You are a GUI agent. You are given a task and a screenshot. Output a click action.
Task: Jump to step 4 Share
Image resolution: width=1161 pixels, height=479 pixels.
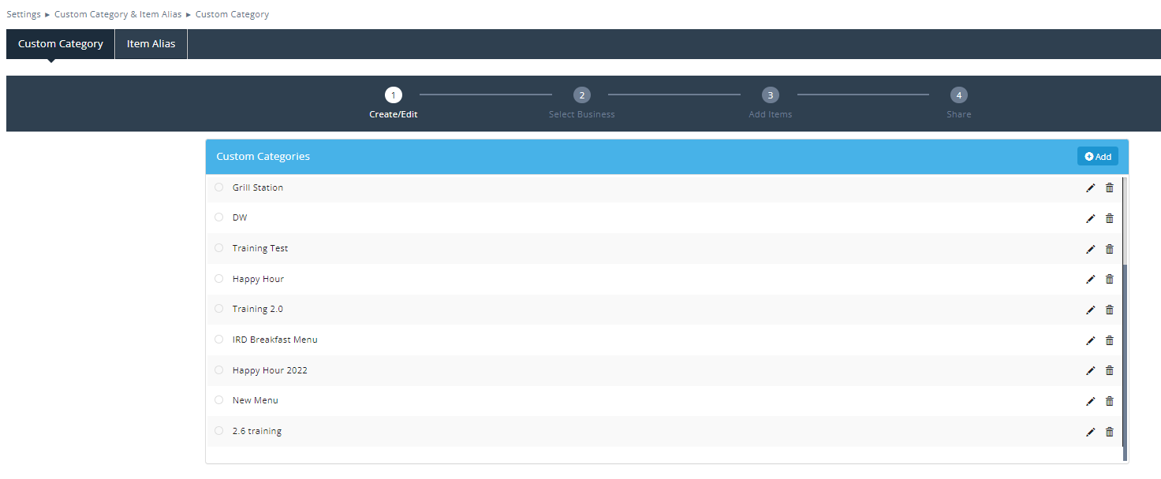(x=958, y=95)
